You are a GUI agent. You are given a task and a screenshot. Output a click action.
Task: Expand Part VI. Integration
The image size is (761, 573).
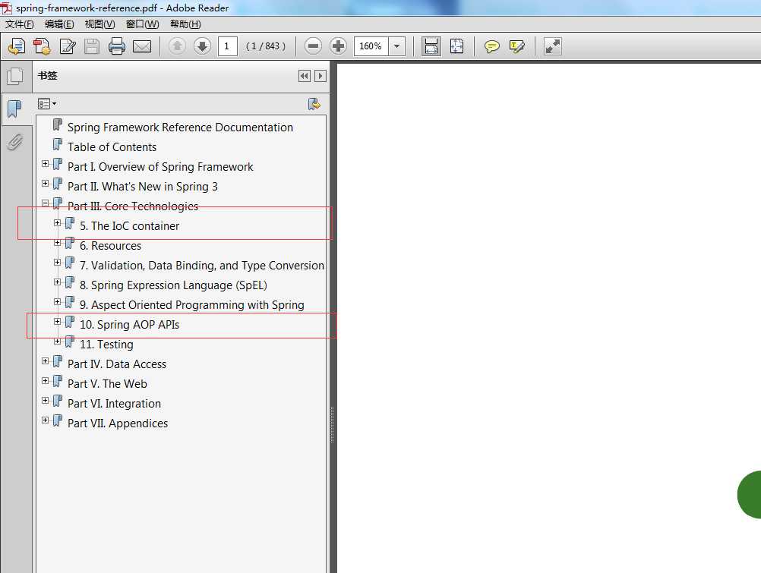45,400
